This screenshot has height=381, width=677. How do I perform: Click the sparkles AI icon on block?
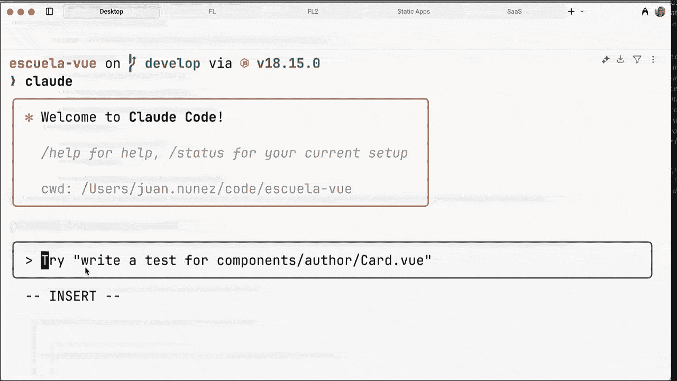pyautogui.click(x=606, y=60)
